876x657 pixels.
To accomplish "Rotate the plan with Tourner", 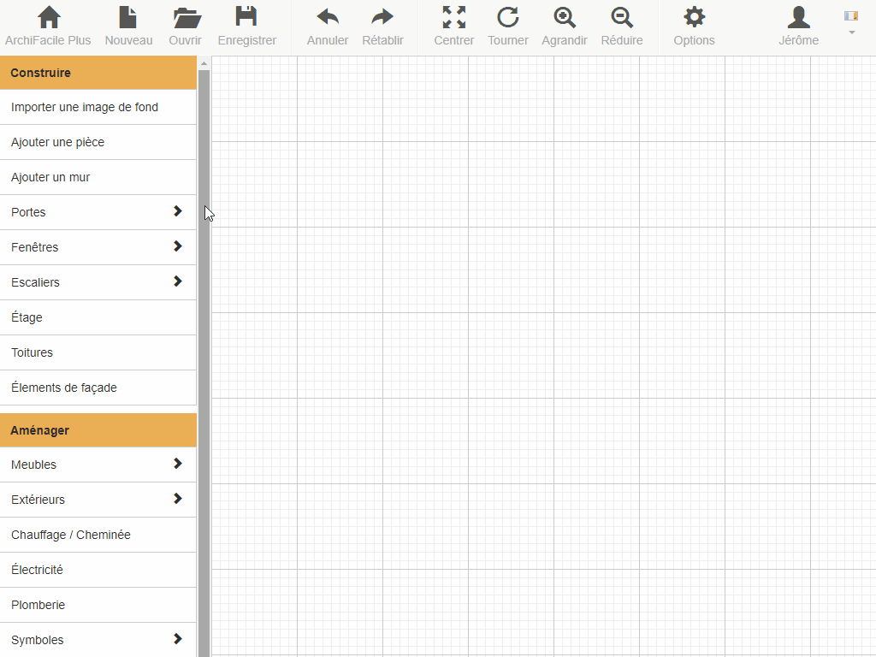I will [508, 26].
